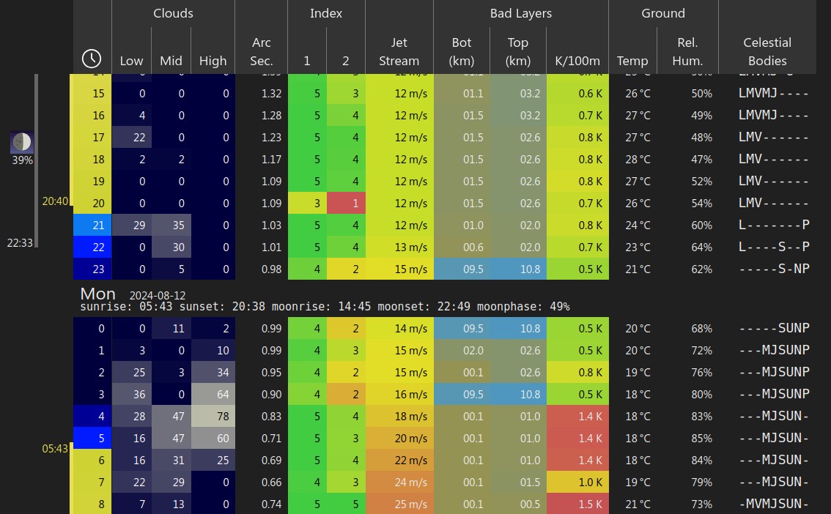This screenshot has height=514, width=831.
Task: Click the Index group header
Action: pos(326,13)
